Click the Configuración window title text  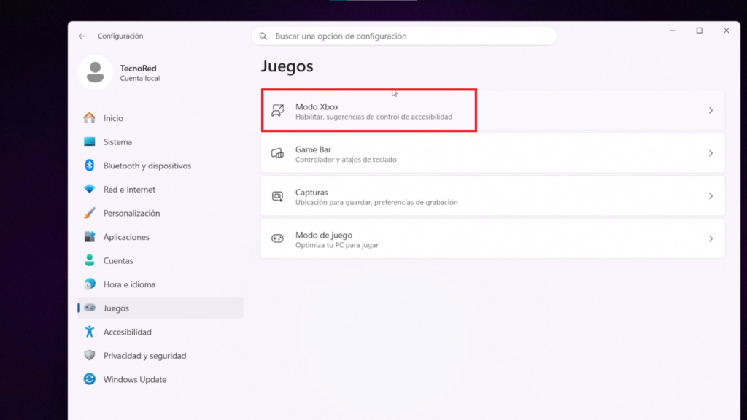tap(120, 36)
